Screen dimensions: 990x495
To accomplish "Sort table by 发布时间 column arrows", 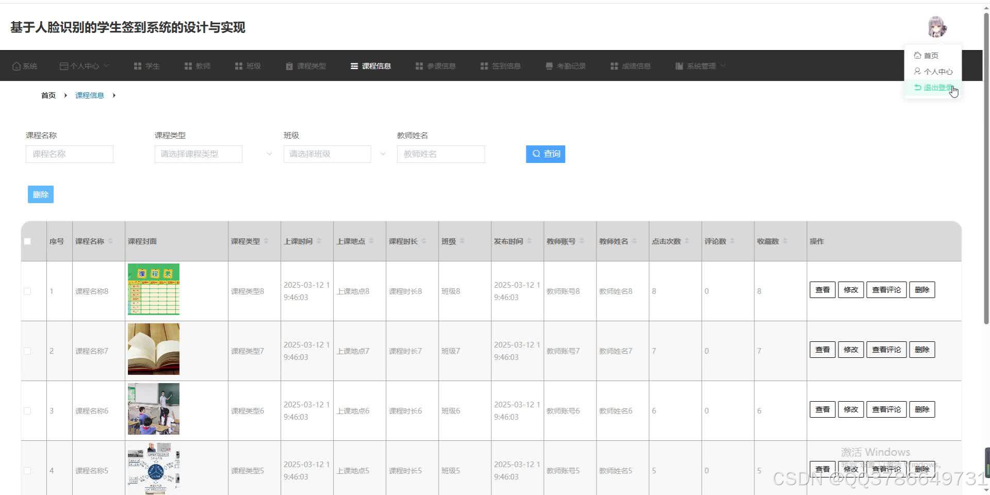I will pyautogui.click(x=529, y=241).
